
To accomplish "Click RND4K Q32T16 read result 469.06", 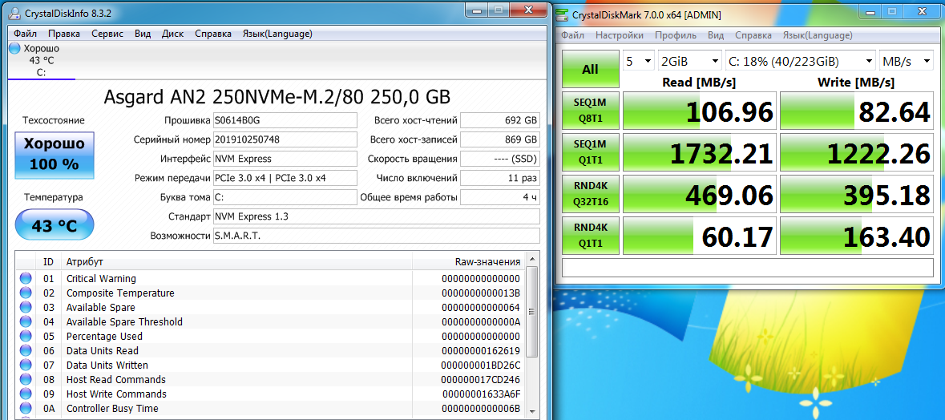I will point(699,195).
